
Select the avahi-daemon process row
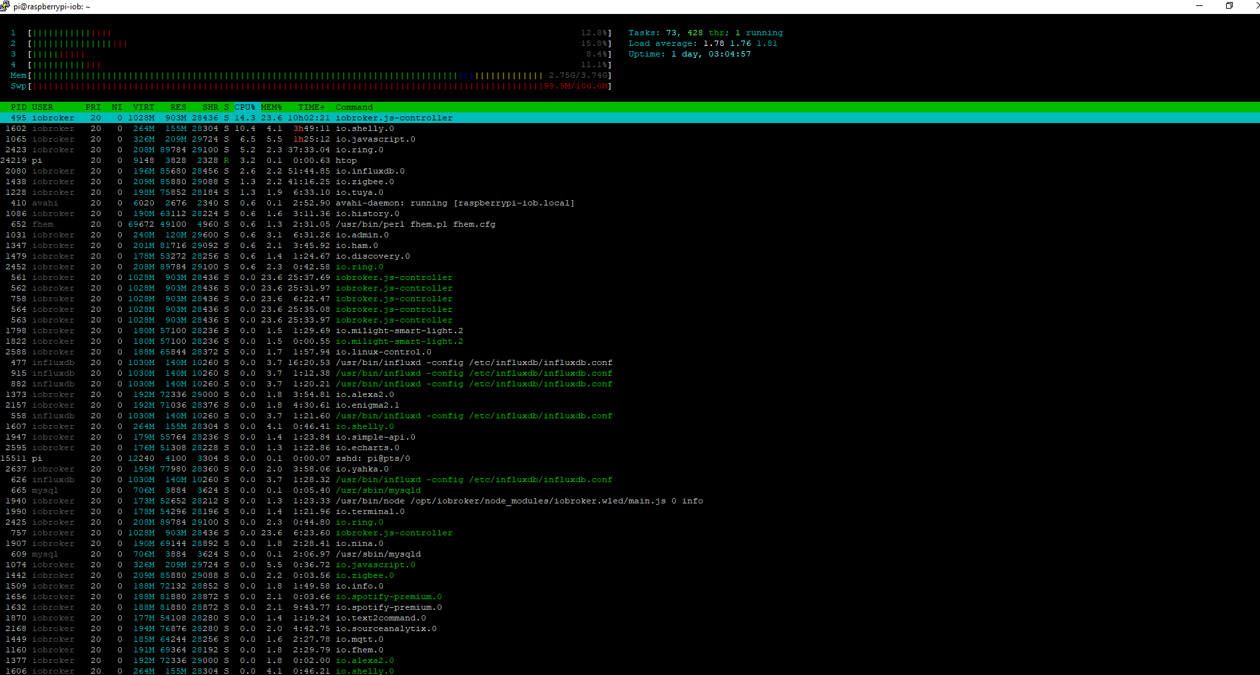(630, 203)
